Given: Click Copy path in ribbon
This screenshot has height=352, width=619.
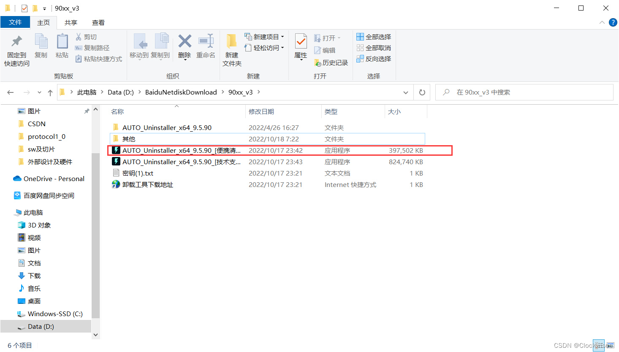Looking at the screenshot, I should pyautogui.click(x=92, y=48).
